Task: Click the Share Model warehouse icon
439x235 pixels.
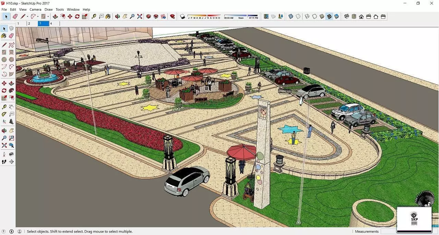Action: [x=156, y=16]
